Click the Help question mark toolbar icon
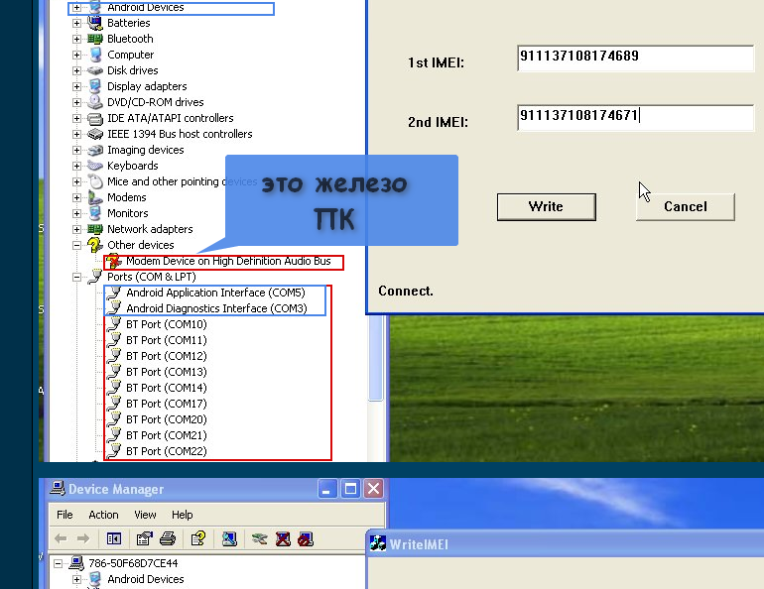This screenshot has width=764, height=589. (198, 538)
